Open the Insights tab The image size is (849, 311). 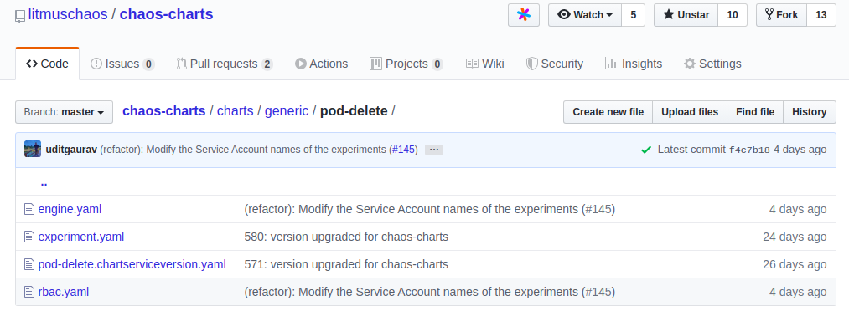click(634, 64)
